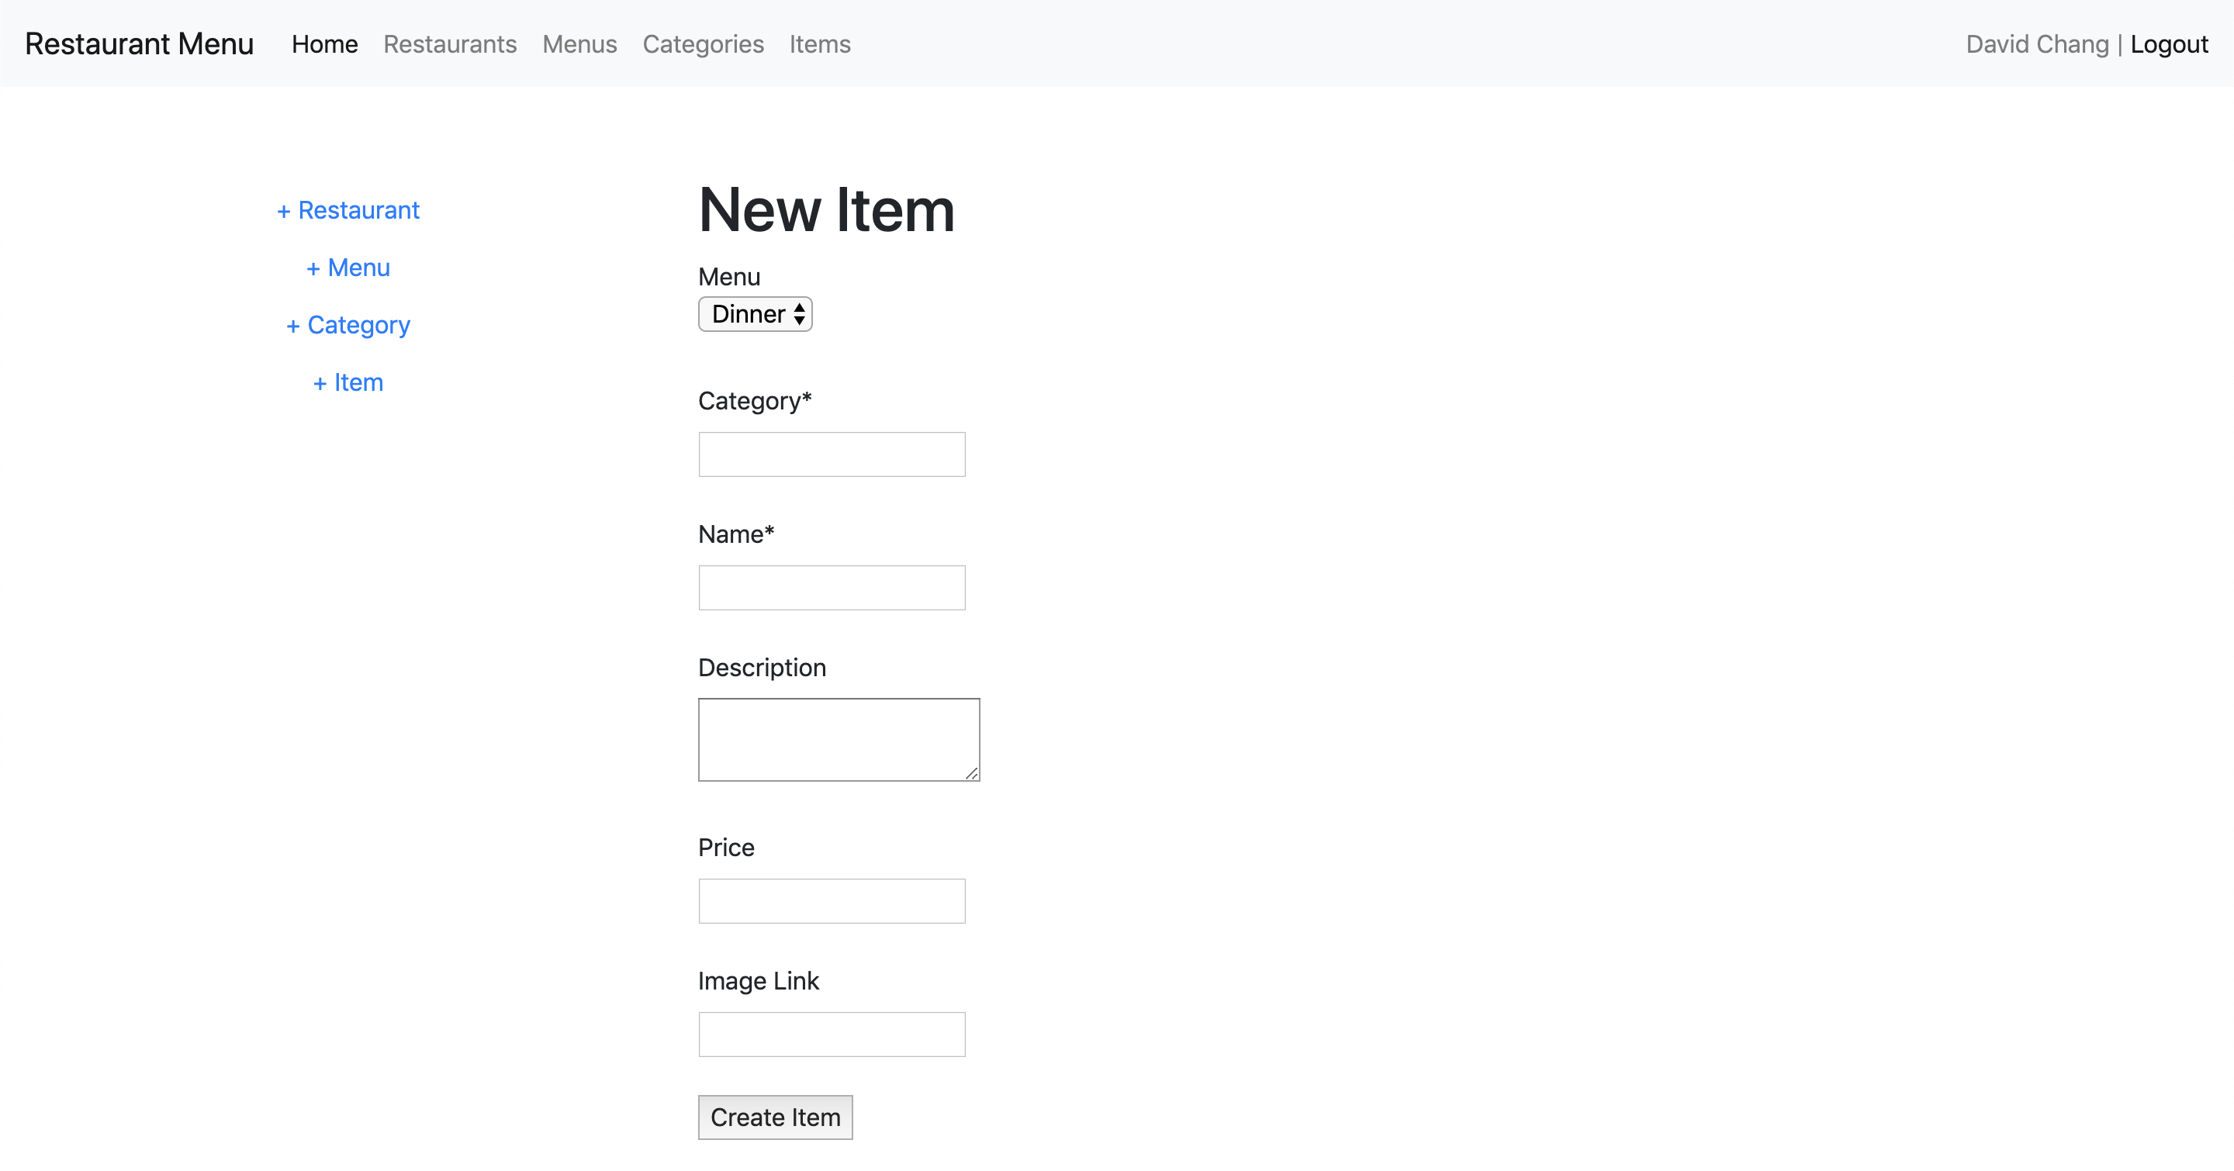Click the Price input field

click(x=831, y=900)
